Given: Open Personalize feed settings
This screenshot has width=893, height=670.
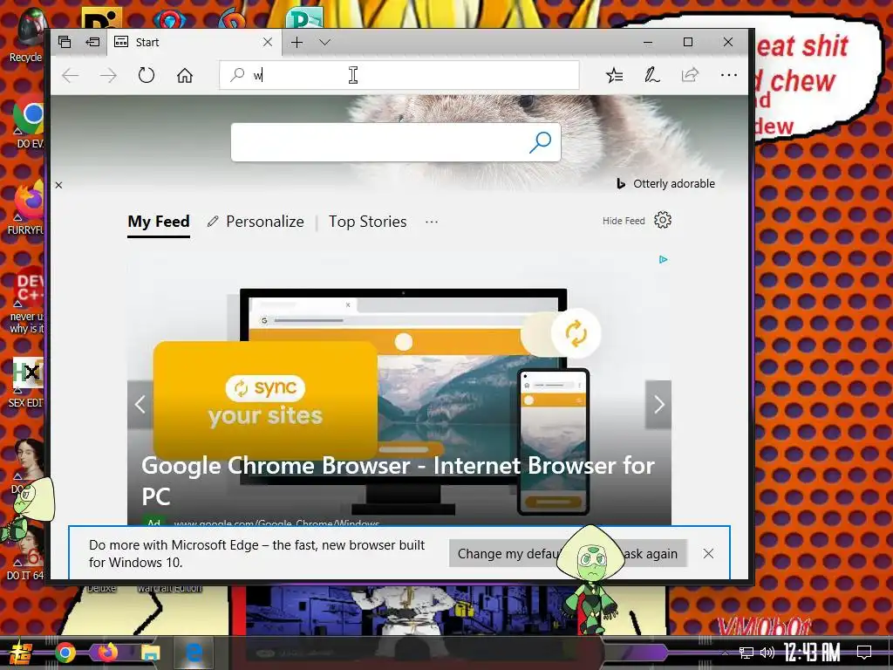Looking at the screenshot, I should [256, 222].
